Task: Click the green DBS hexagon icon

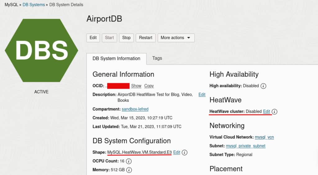Action: point(42,51)
